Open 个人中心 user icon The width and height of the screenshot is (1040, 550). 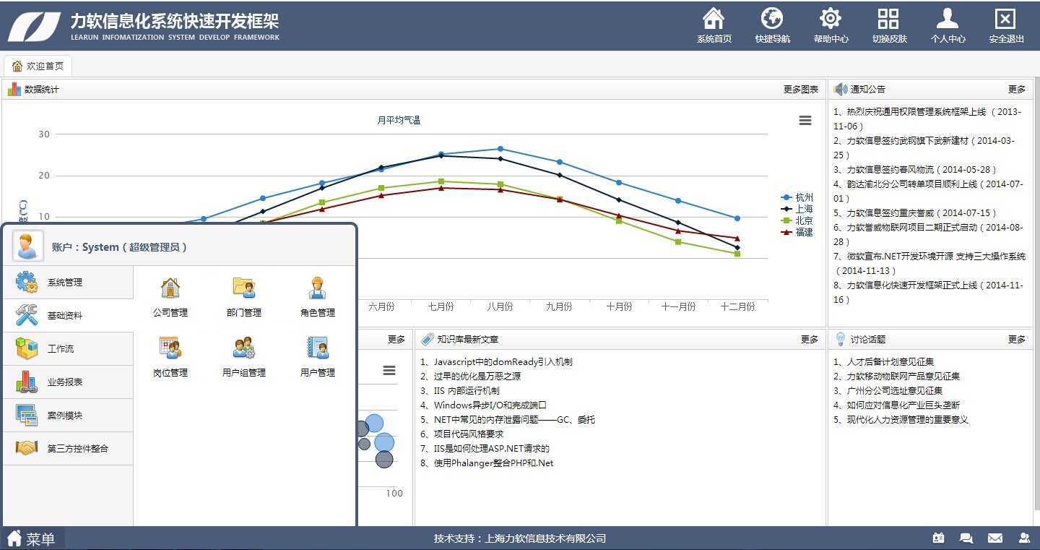pos(948,19)
